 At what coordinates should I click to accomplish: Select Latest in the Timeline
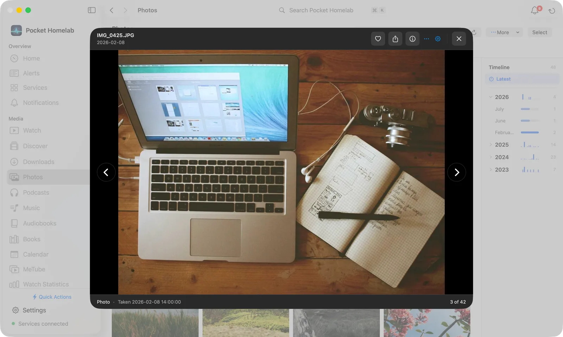tap(522, 79)
